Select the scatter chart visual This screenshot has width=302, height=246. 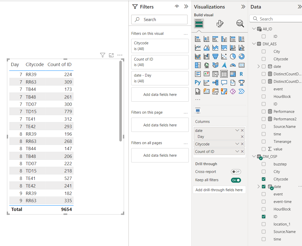[224, 56]
